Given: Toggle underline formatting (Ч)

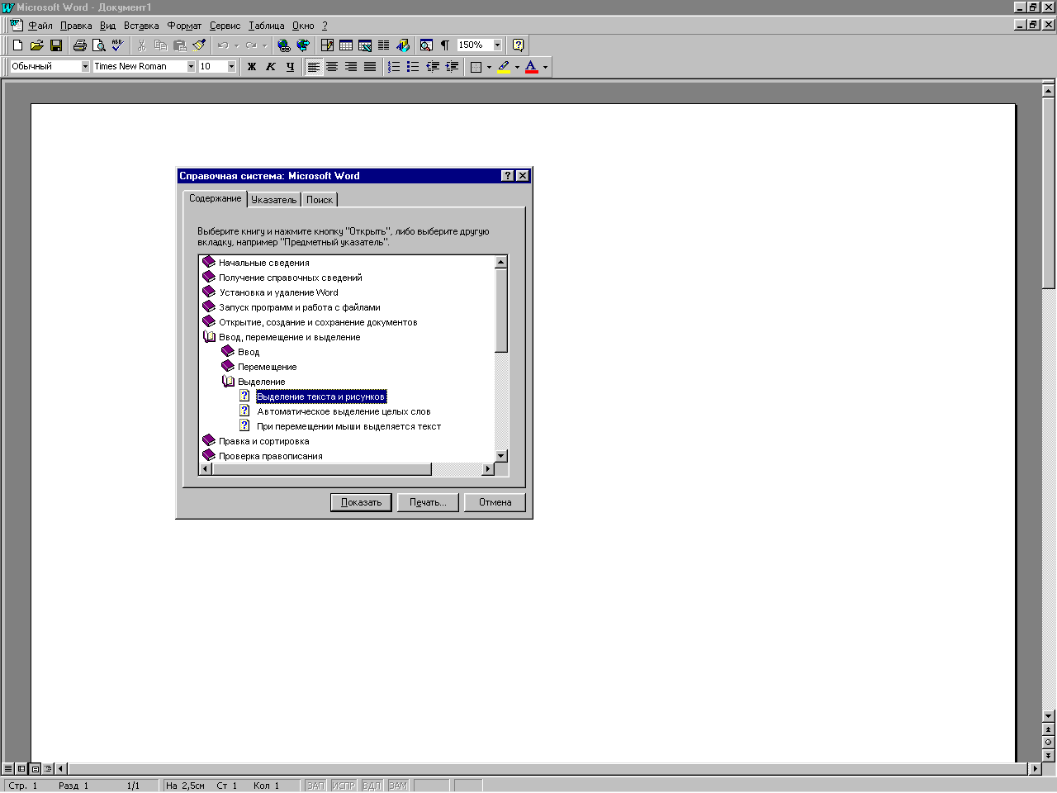Looking at the screenshot, I should [290, 67].
